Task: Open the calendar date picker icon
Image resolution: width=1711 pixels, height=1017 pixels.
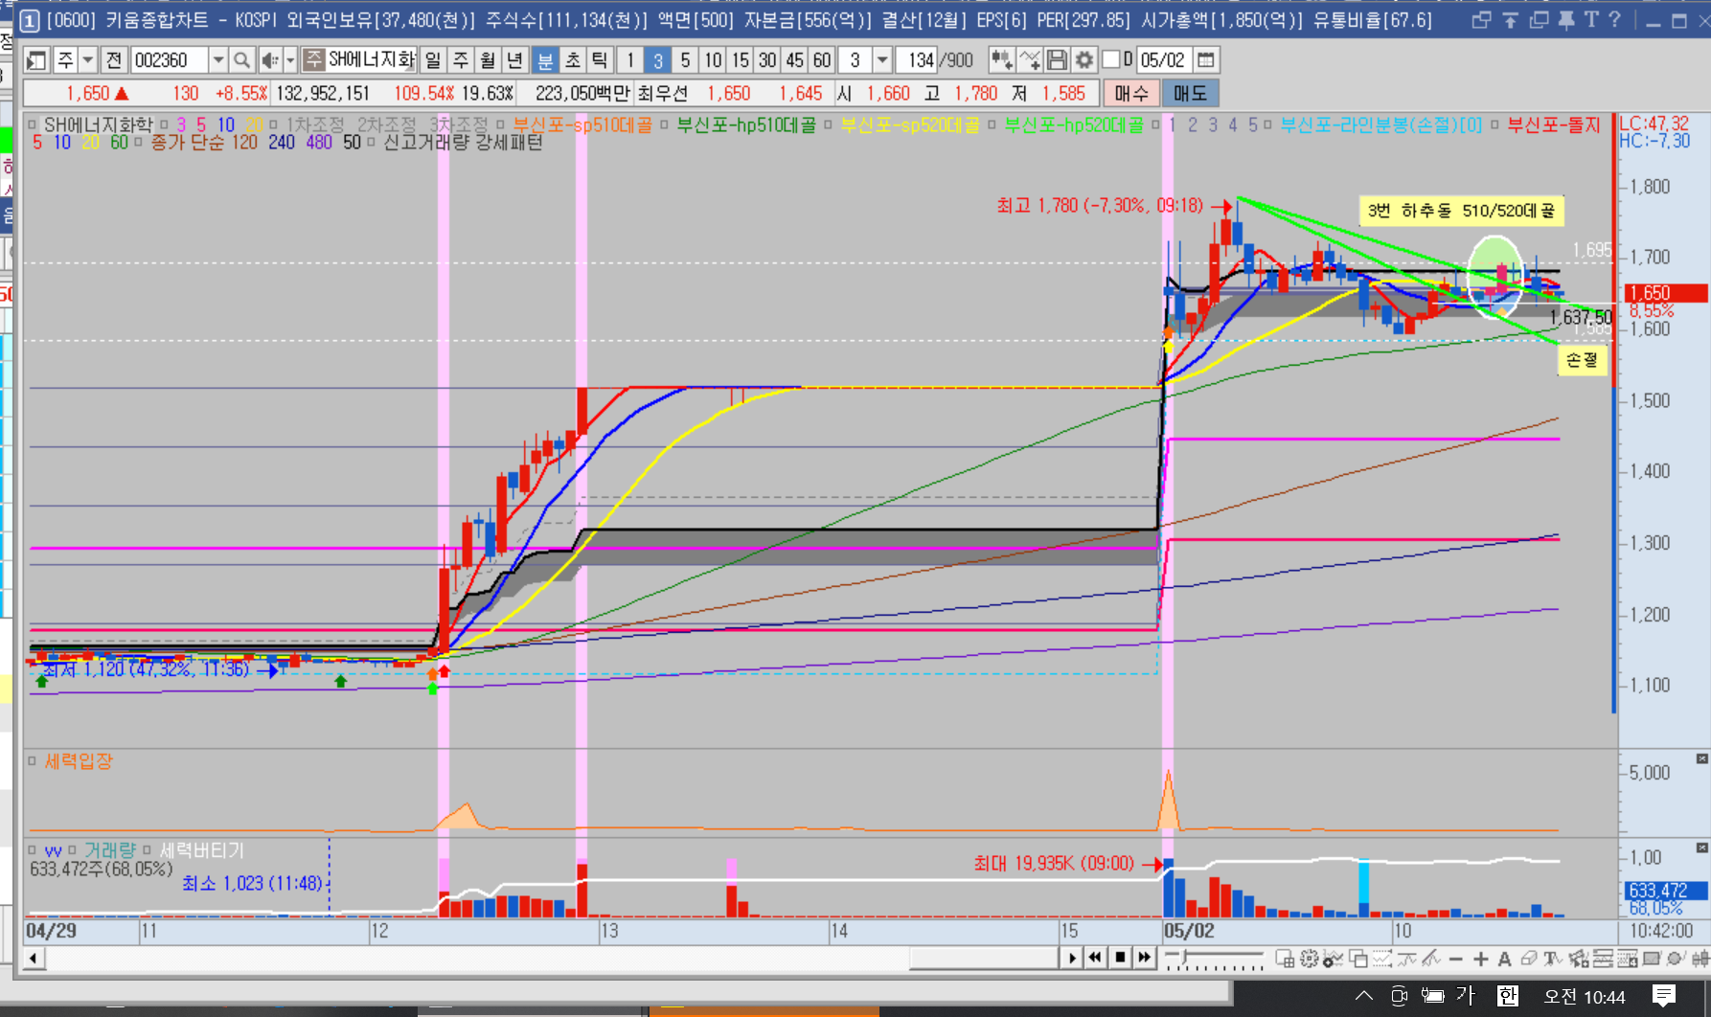Action: 1206,60
